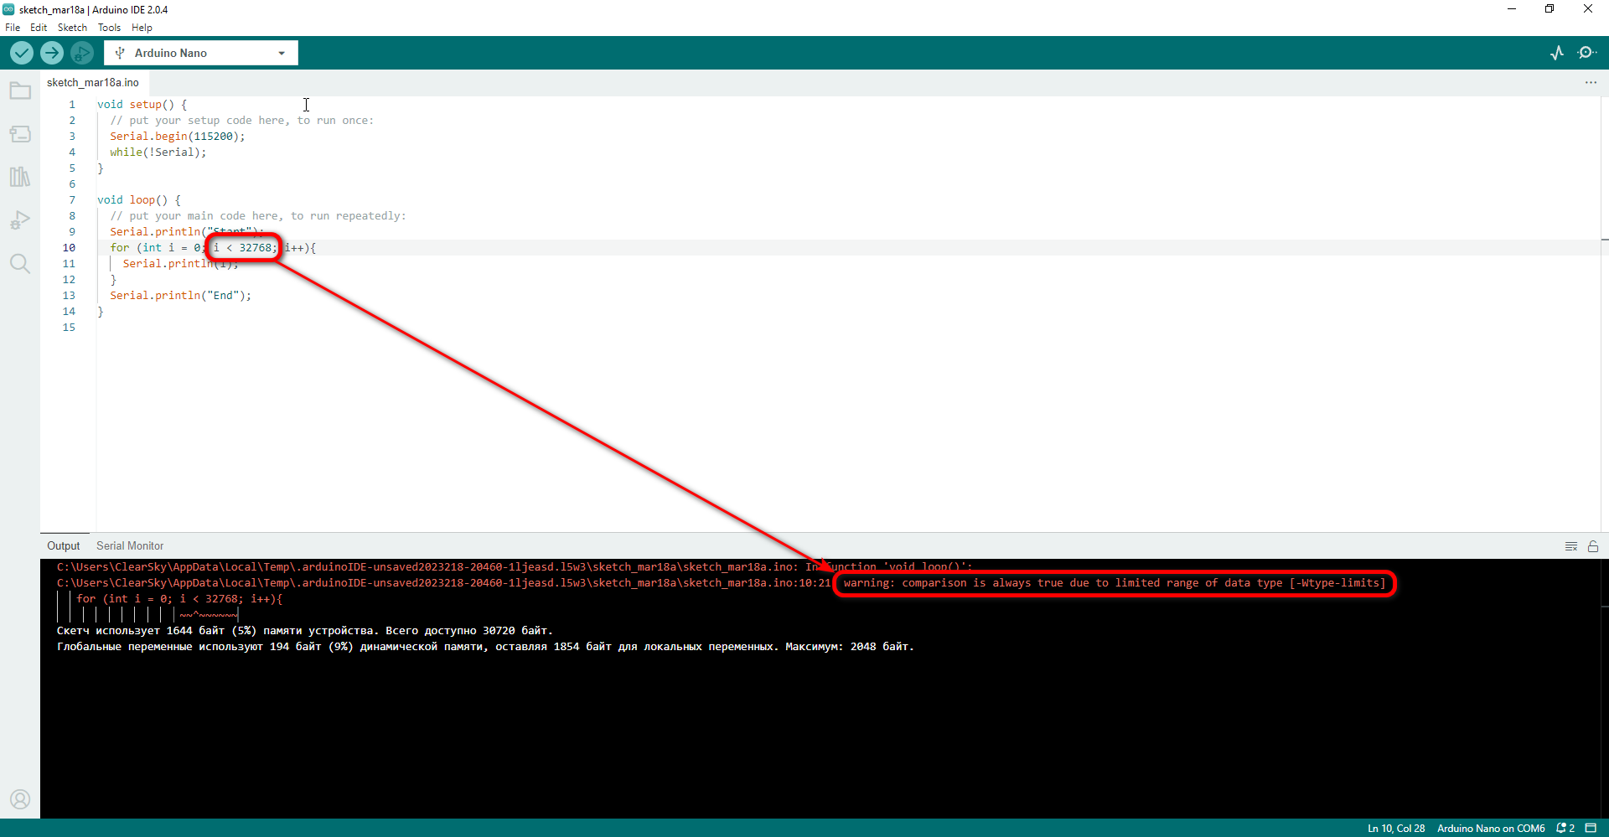1609x837 pixels.
Task: Click the output panel vertical scrollbar
Action: click(1604, 689)
